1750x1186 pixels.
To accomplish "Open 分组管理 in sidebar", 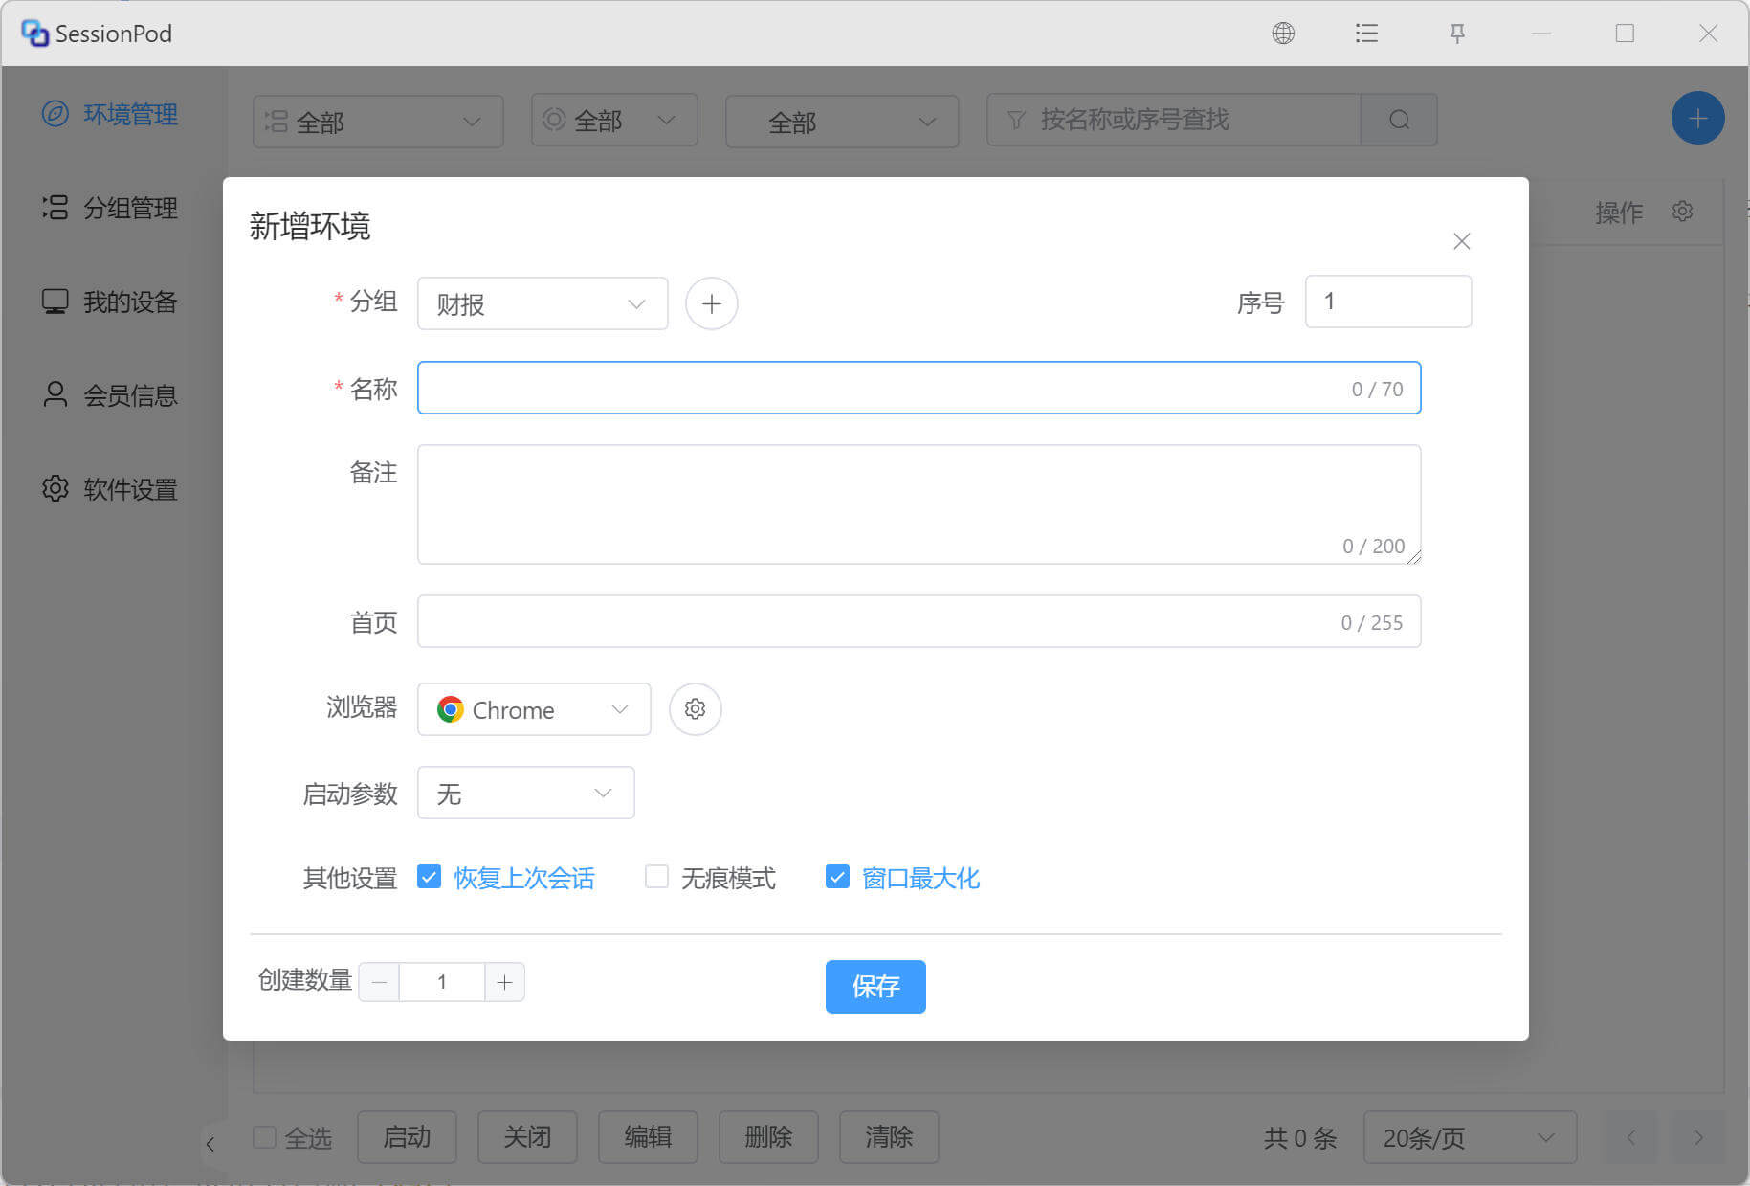I will (110, 208).
